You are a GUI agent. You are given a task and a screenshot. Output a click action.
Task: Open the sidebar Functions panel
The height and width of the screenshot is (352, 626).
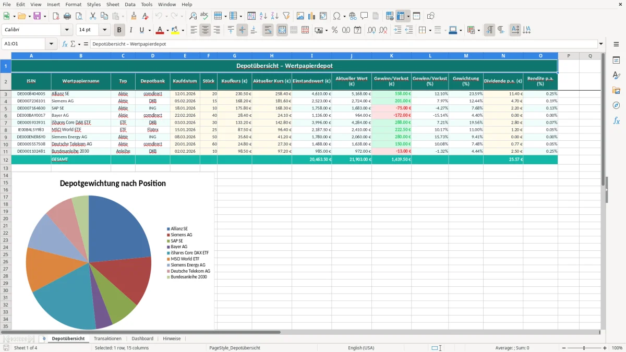pos(616,120)
